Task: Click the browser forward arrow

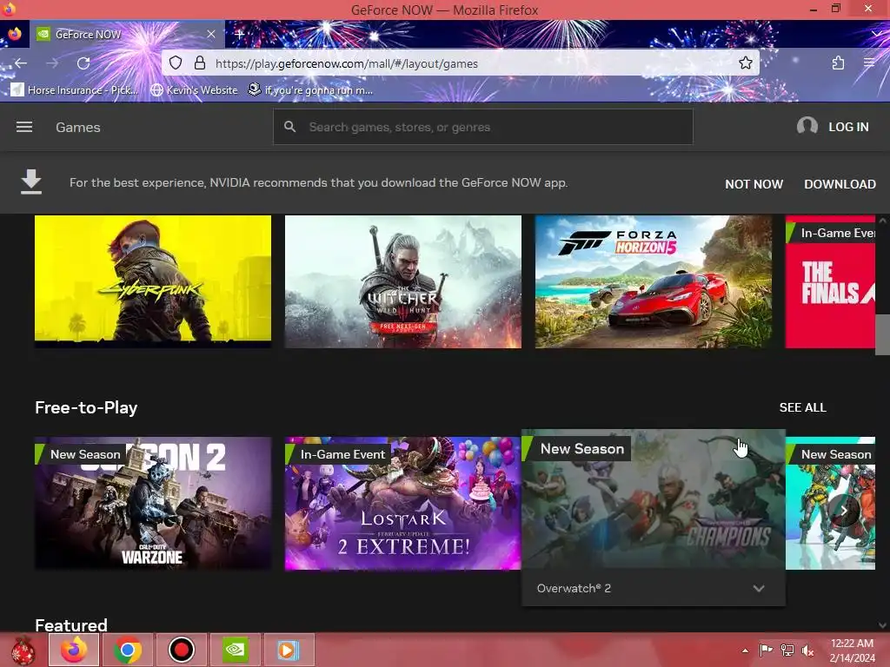Action: tap(52, 63)
